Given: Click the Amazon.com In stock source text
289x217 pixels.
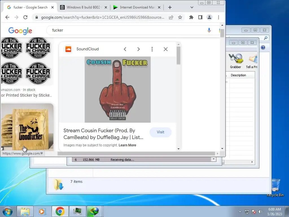Looking at the screenshot, I should pos(18,90).
